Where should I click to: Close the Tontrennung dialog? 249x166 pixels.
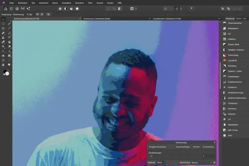215,142
